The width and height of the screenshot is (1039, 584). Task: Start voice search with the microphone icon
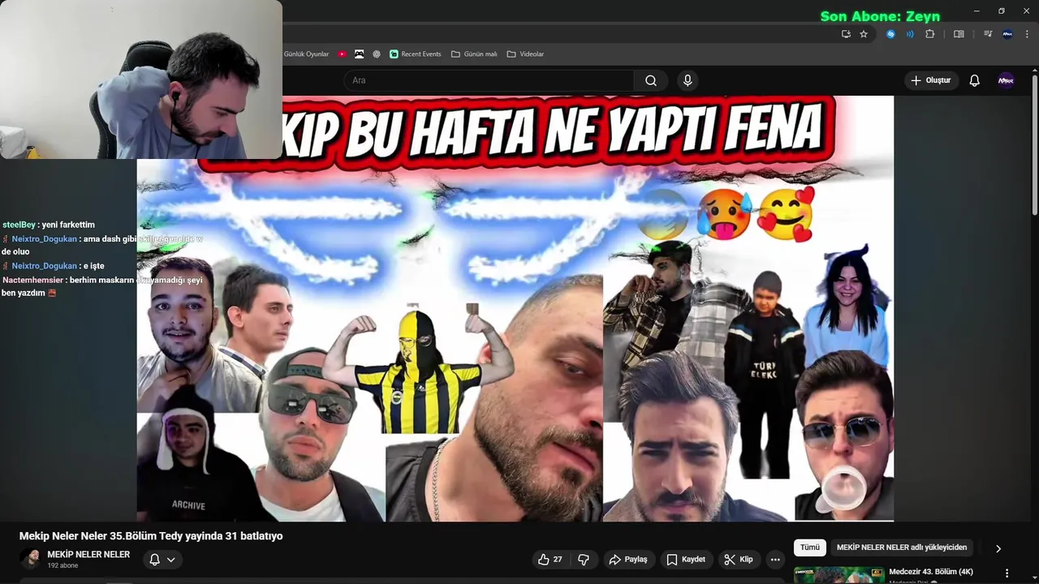[688, 80]
